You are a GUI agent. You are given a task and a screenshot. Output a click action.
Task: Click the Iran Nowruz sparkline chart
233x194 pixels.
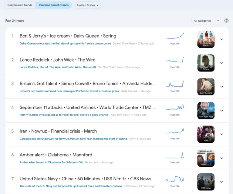[x=175, y=131]
